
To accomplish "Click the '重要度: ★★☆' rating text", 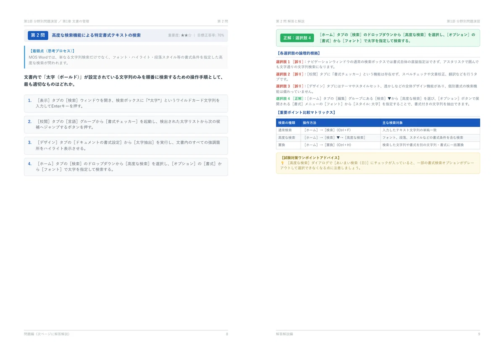I will [180, 36].
